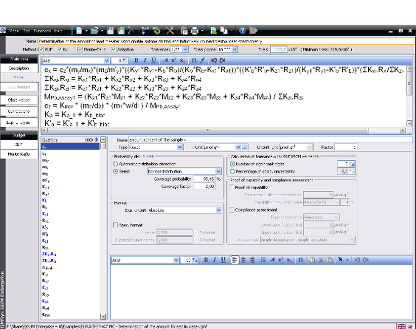Toggle the Spec. format checkbox
Viewport: 416px width, 329px height.
pos(115,225)
